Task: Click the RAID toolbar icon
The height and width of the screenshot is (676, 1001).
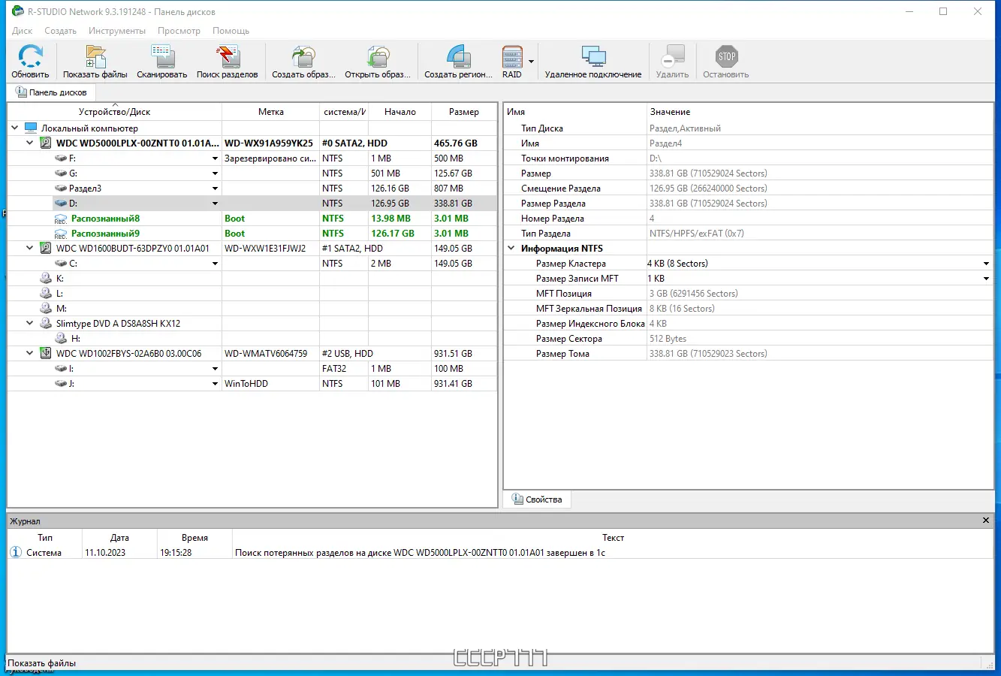Action: [x=512, y=57]
